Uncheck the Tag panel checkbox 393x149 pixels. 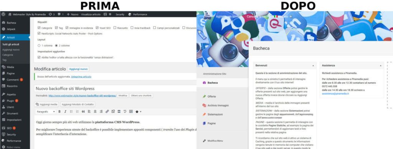(56, 28)
